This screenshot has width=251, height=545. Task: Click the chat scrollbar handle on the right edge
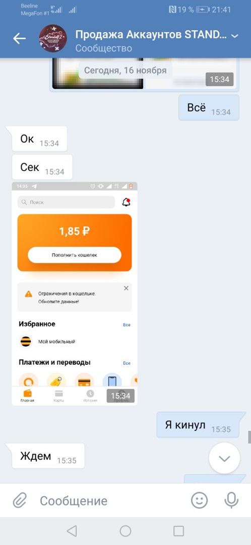coord(249,437)
